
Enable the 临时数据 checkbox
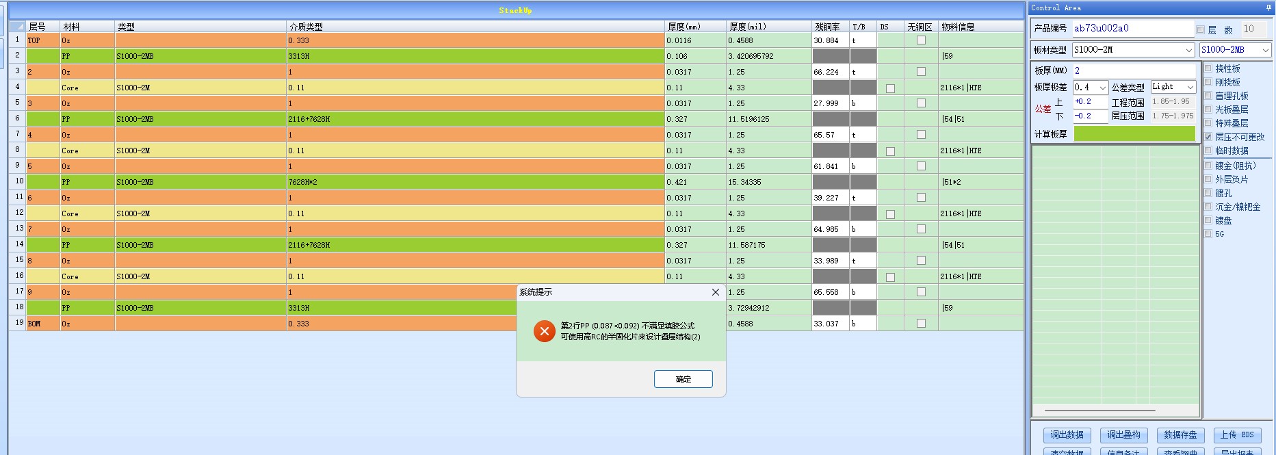[x=1208, y=151]
